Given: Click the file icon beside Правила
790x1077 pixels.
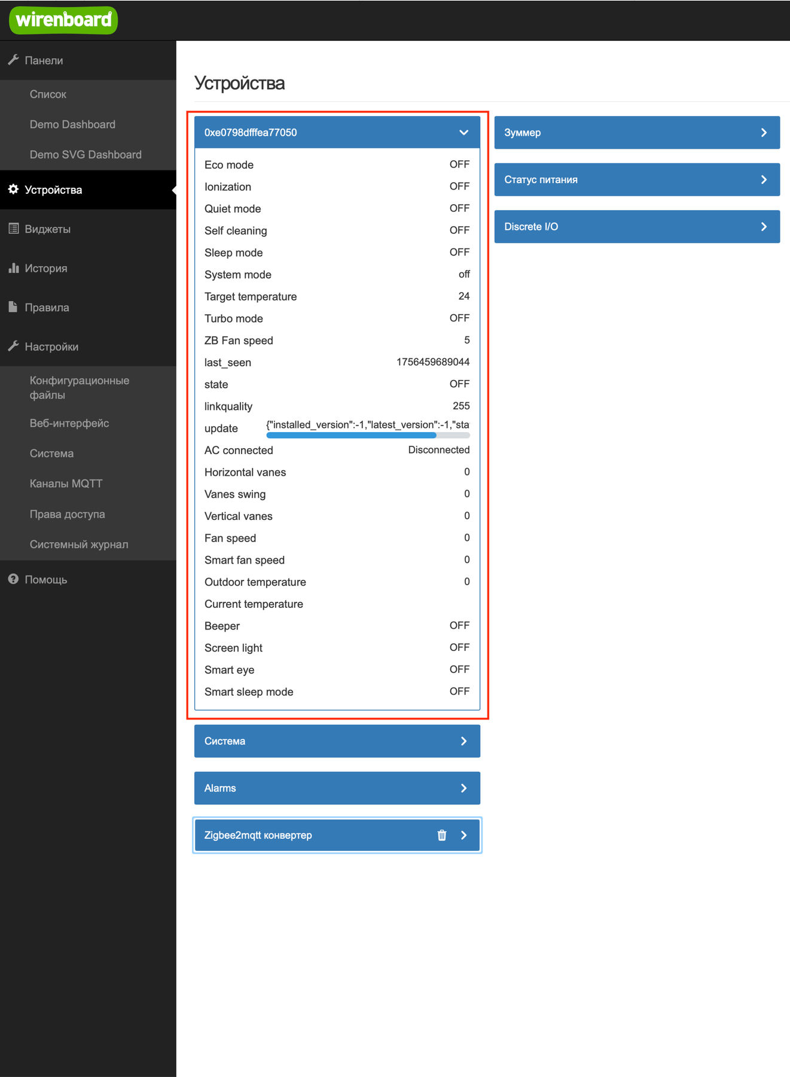Looking at the screenshot, I should click(13, 307).
